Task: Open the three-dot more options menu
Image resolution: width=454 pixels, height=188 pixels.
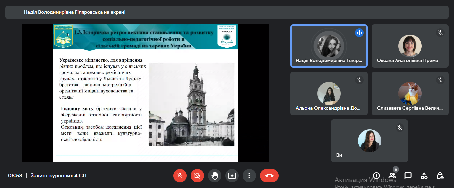Action: [249, 176]
